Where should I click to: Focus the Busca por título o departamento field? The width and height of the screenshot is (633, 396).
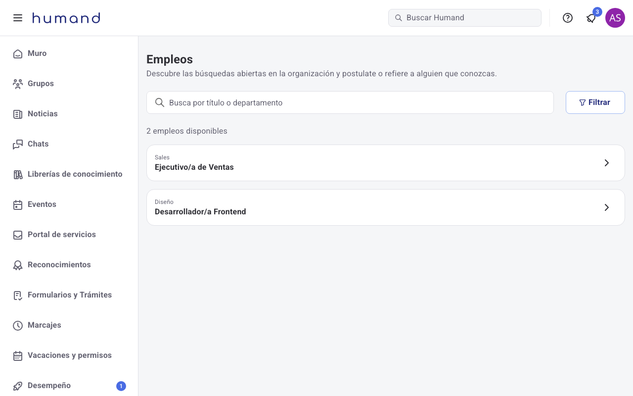tap(350, 102)
